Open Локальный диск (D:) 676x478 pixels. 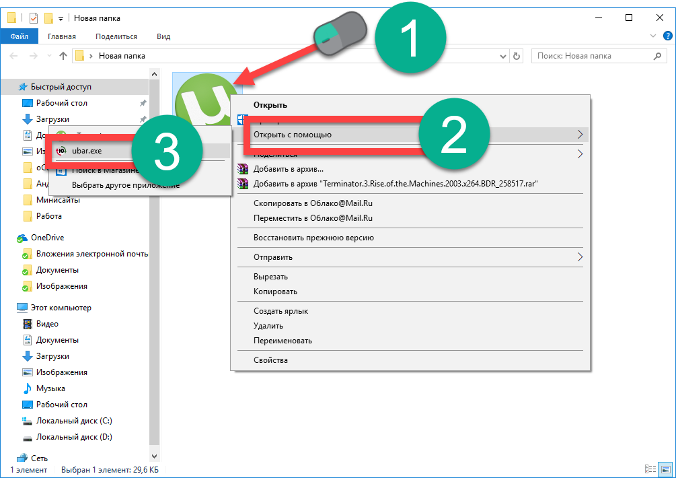(x=74, y=437)
